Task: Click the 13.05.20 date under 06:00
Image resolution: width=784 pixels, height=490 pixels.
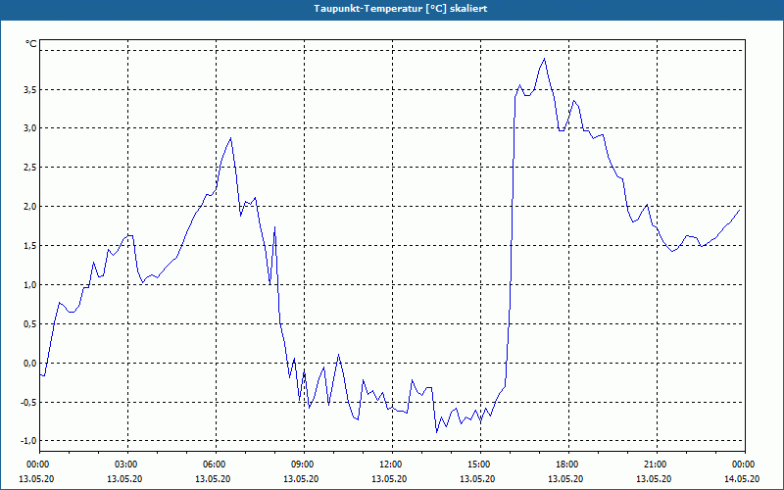Action: [213, 478]
